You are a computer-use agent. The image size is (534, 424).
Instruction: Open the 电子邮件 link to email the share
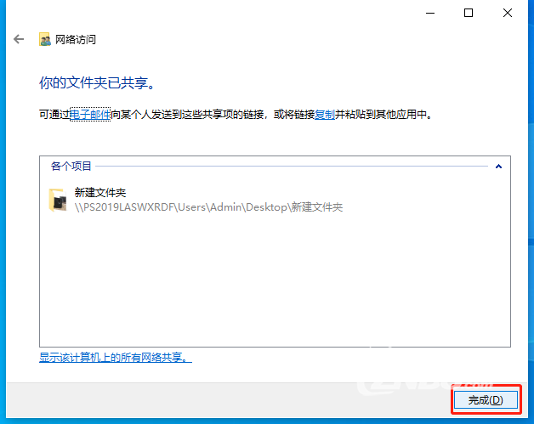90,114
